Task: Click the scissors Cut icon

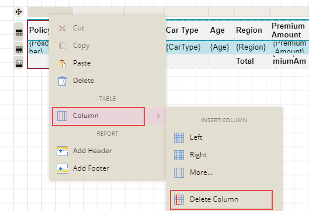Action: click(x=63, y=28)
